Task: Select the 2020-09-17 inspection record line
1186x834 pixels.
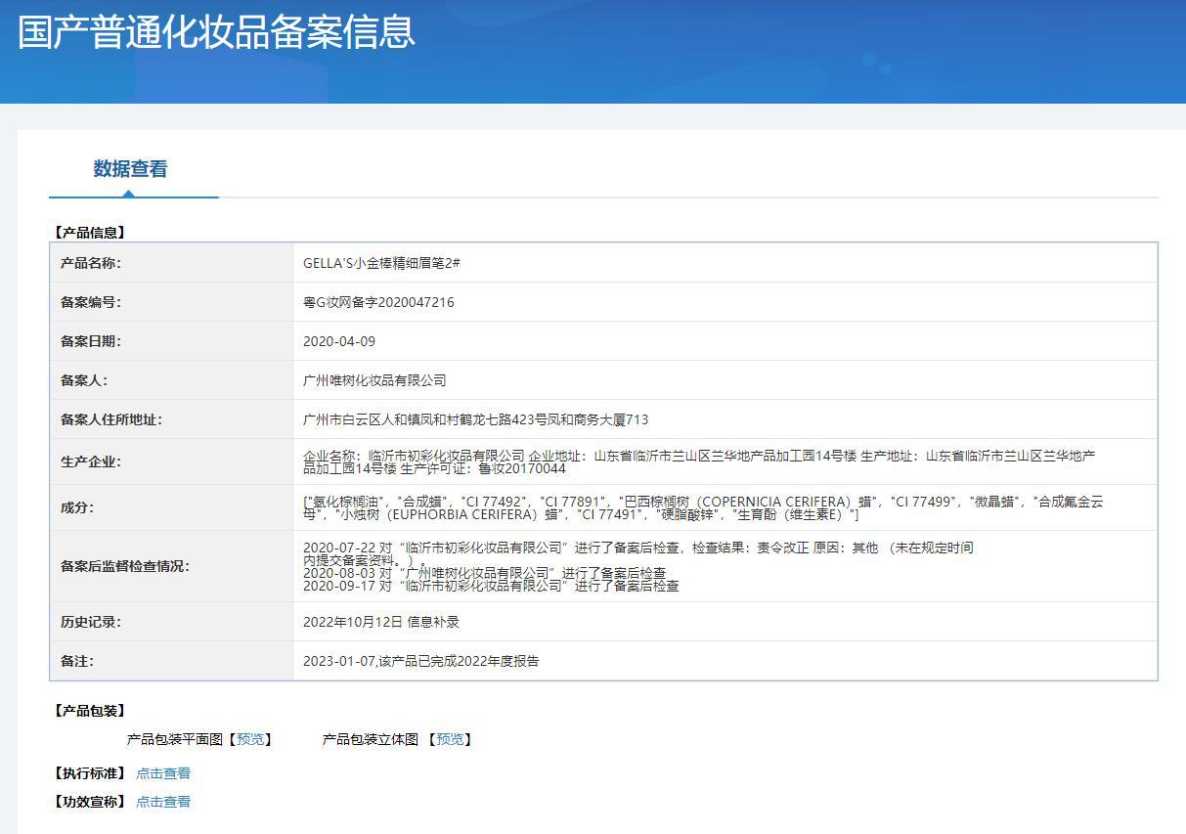Action: point(491,586)
